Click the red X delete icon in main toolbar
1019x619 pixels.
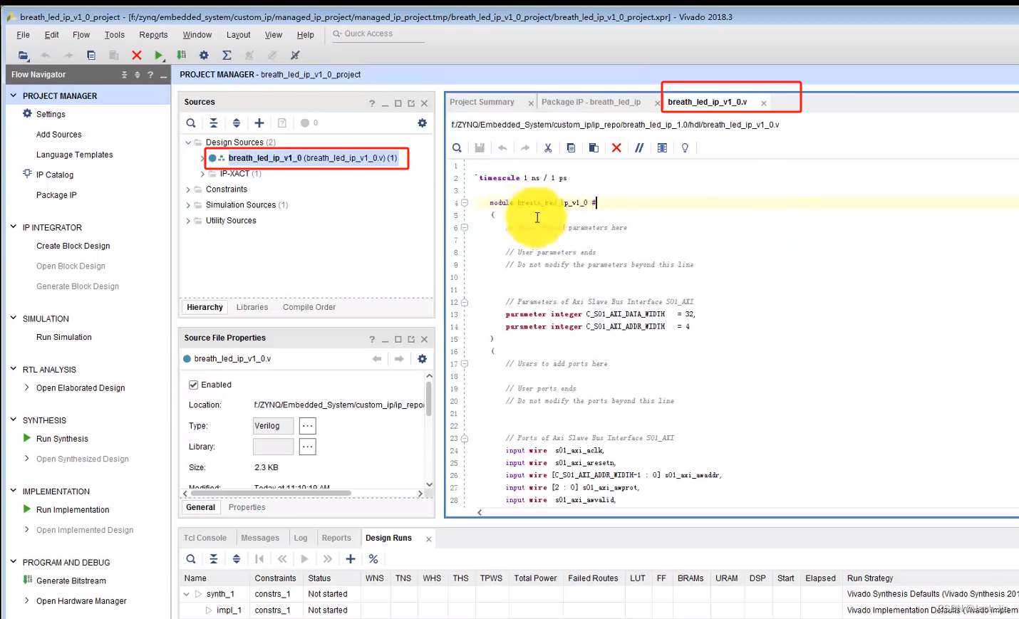click(x=137, y=55)
